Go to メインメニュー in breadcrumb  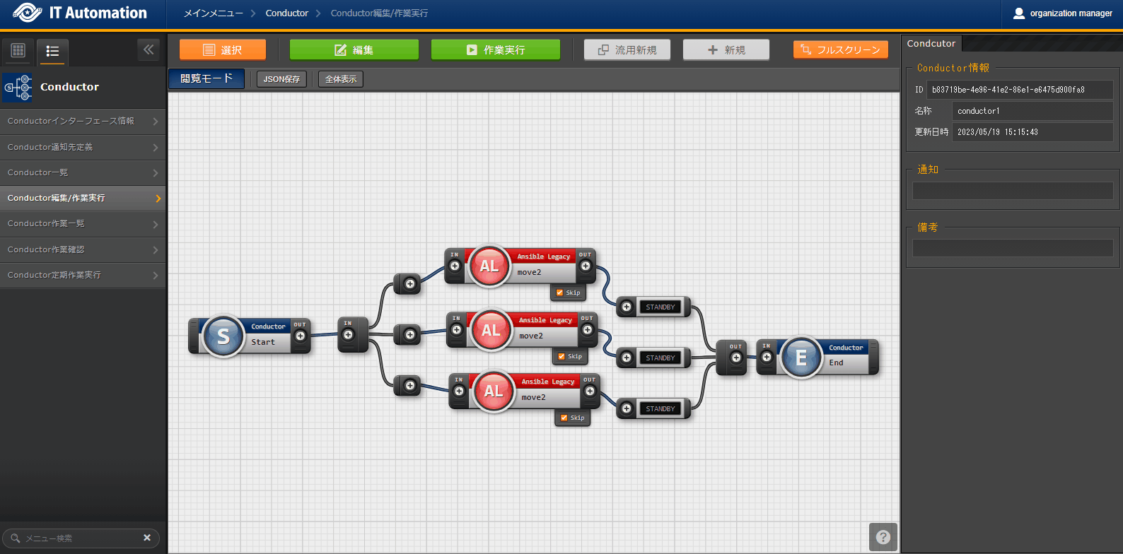(213, 13)
